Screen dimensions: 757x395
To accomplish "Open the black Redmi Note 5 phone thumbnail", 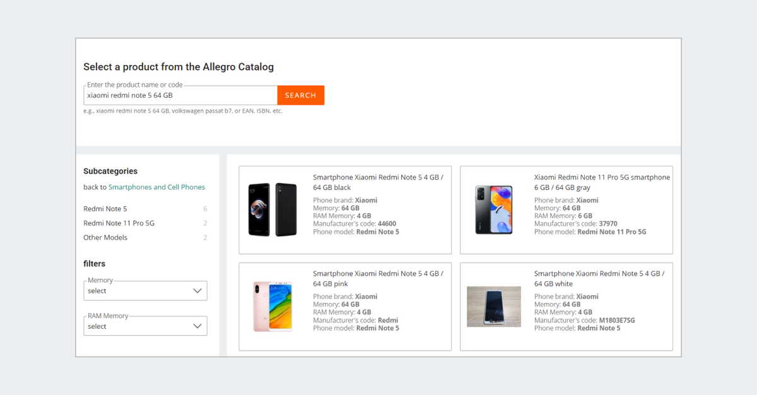I will (x=273, y=210).
